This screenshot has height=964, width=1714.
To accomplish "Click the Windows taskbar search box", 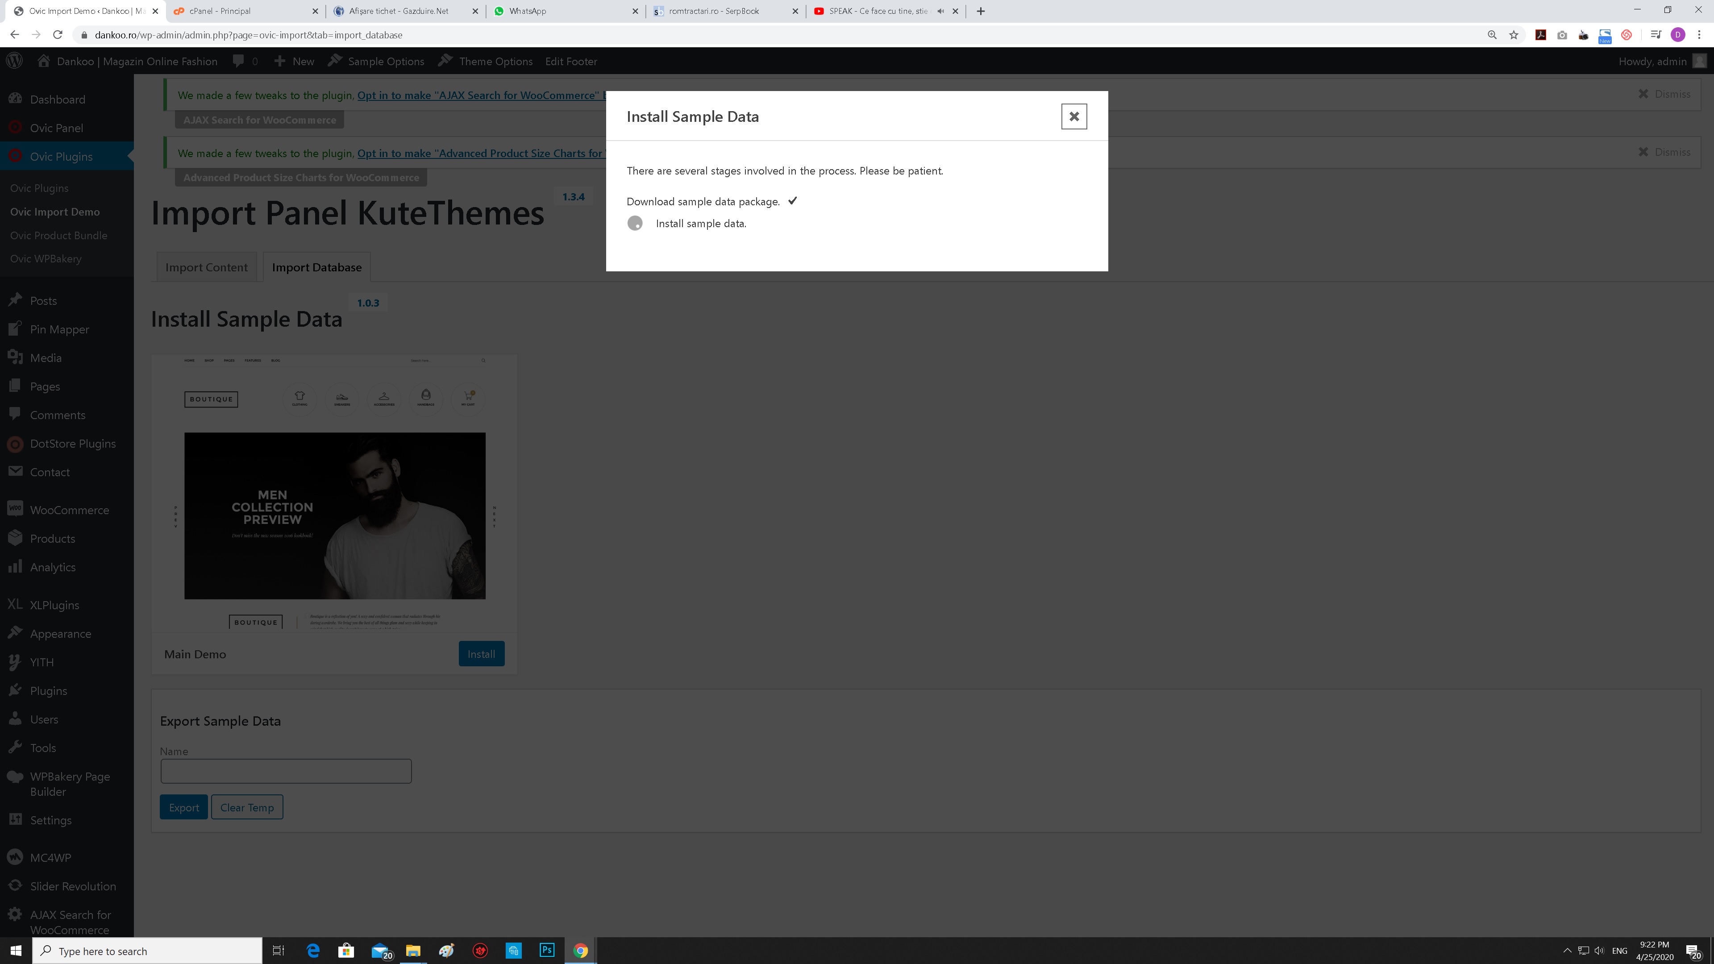I will tap(147, 951).
